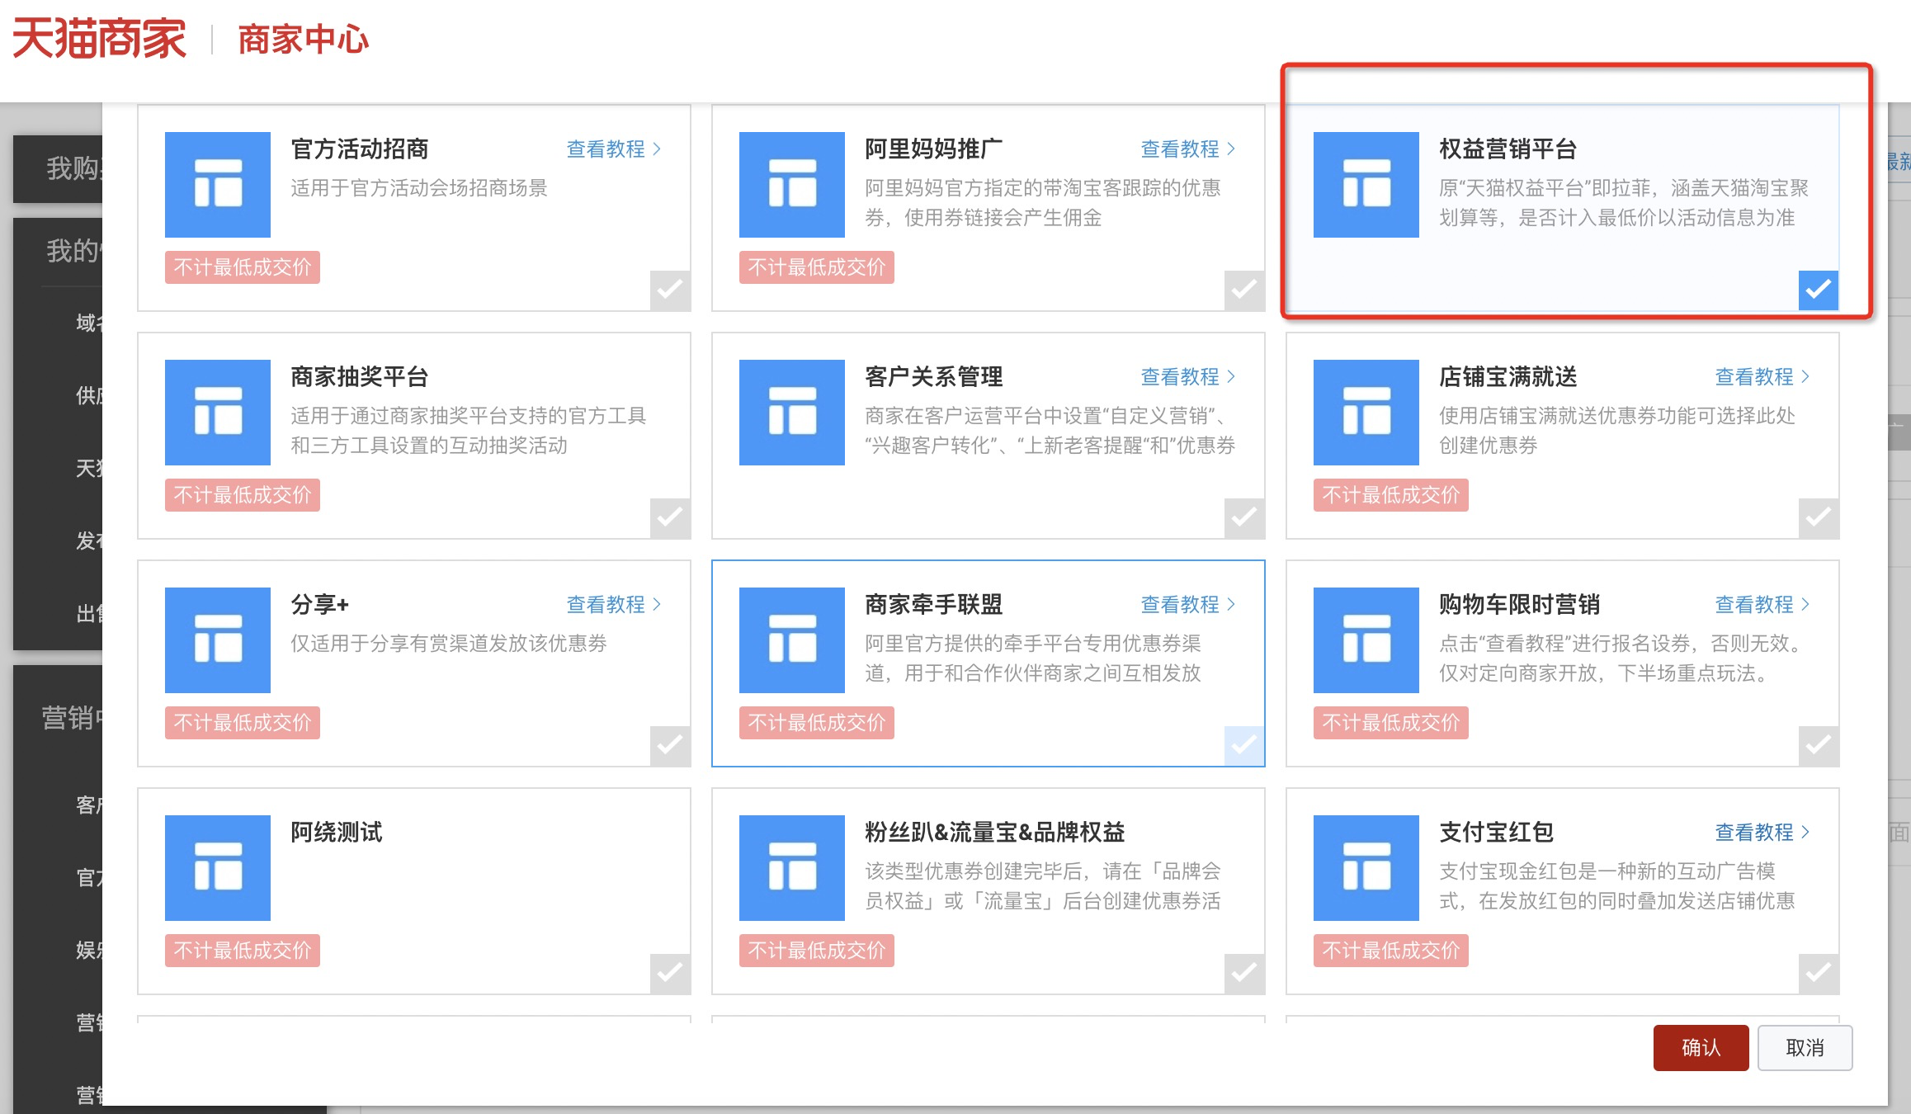
Task: Click description 适用于官方活动会场招商场景
Action: 419,188
